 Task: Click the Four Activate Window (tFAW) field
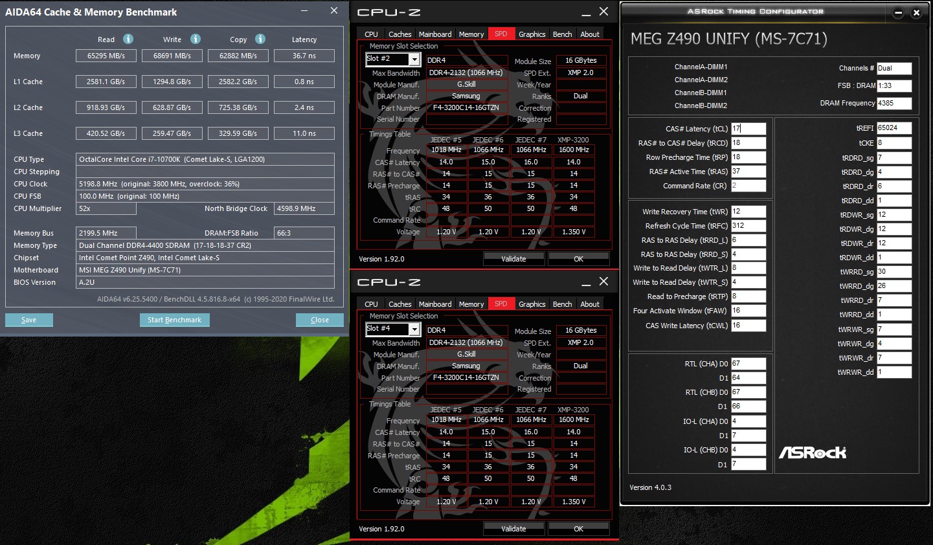click(x=748, y=311)
